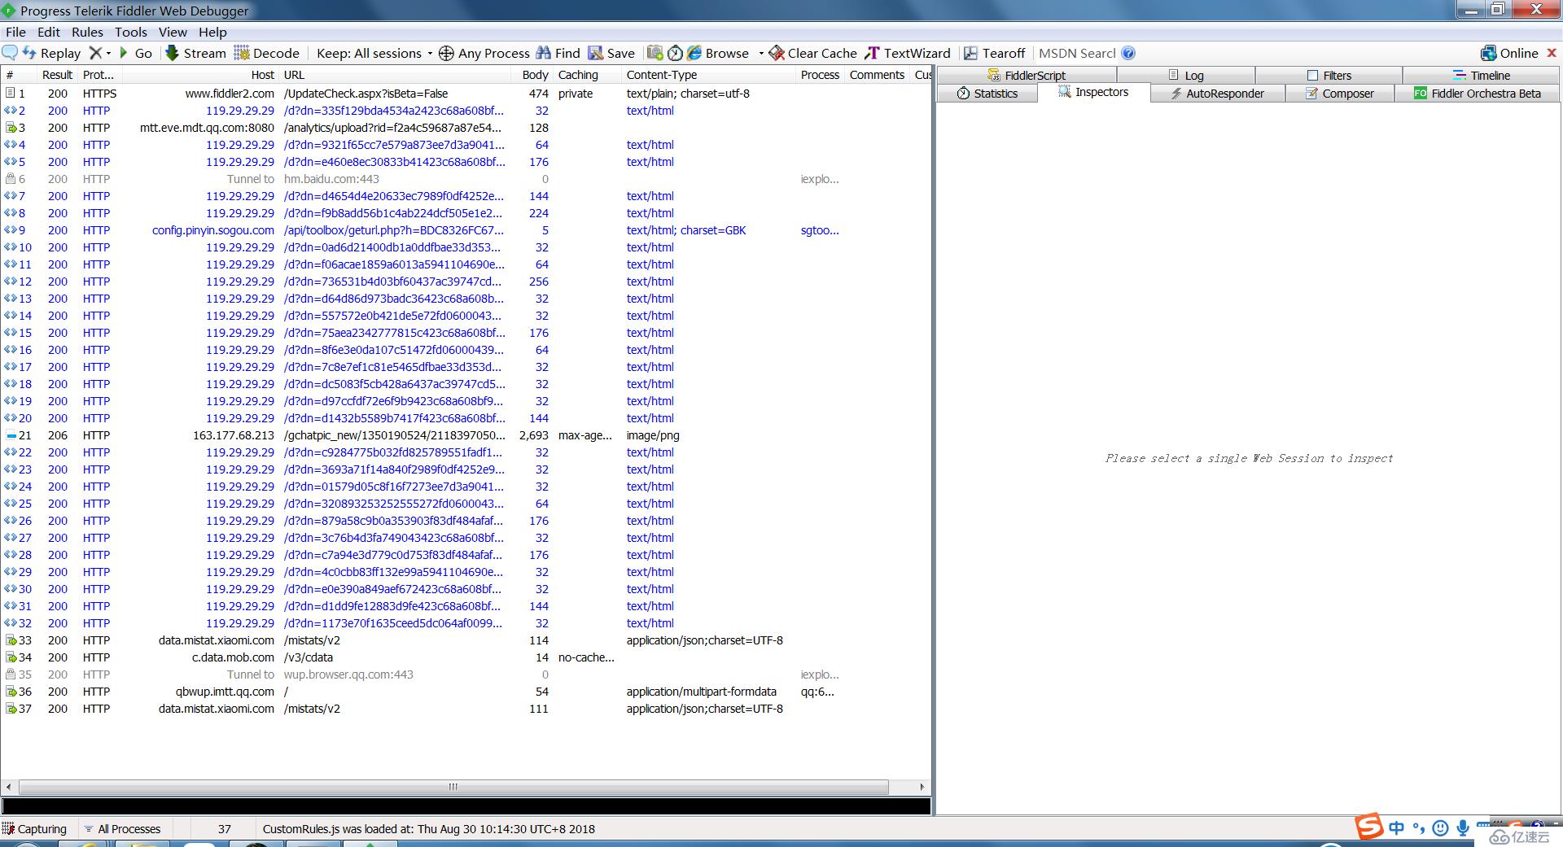Select session 1 www.fiddler2.com row

pyautogui.click(x=466, y=94)
